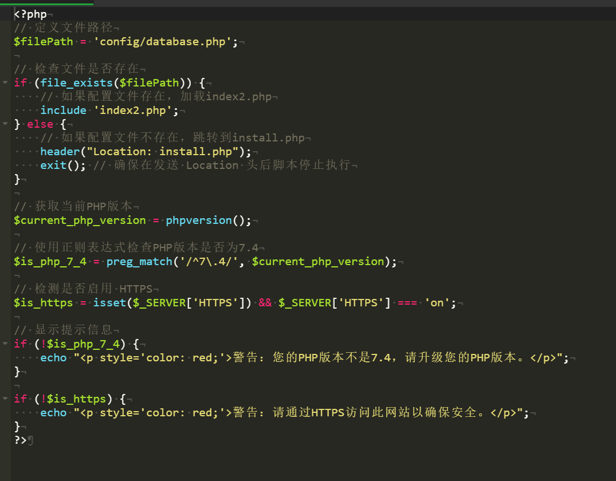The image size is (616, 481).
Task: Click the echo in HTTPS warning line
Action: (53, 413)
